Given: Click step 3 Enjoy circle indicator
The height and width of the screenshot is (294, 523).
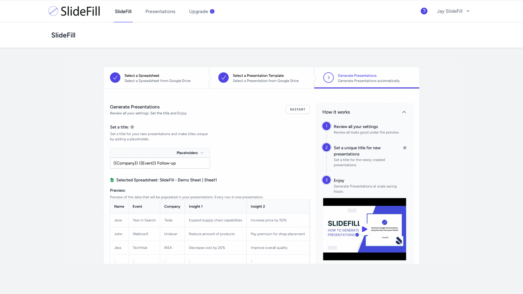Looking at the screenshot, I should coord(326,180).
